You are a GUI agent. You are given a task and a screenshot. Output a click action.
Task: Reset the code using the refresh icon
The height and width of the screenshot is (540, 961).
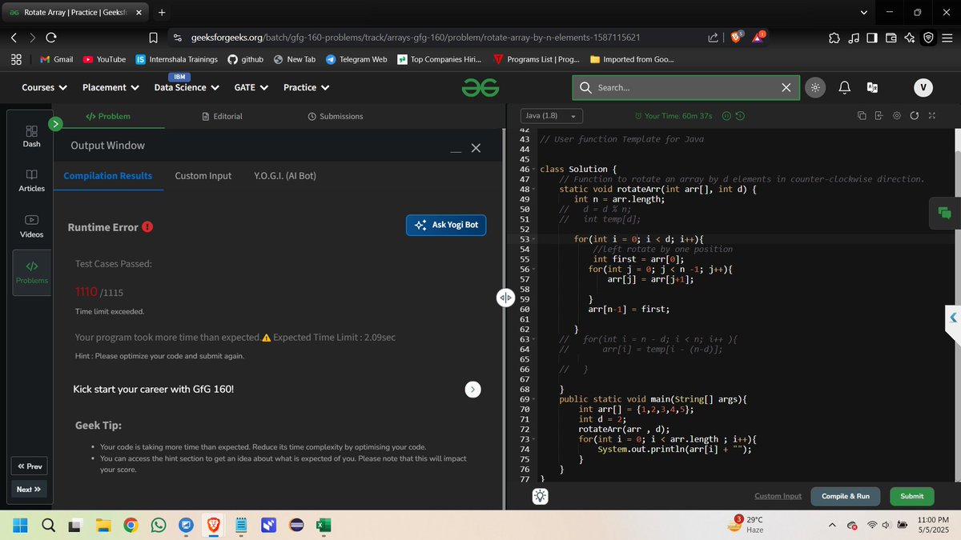coord(915,116)
